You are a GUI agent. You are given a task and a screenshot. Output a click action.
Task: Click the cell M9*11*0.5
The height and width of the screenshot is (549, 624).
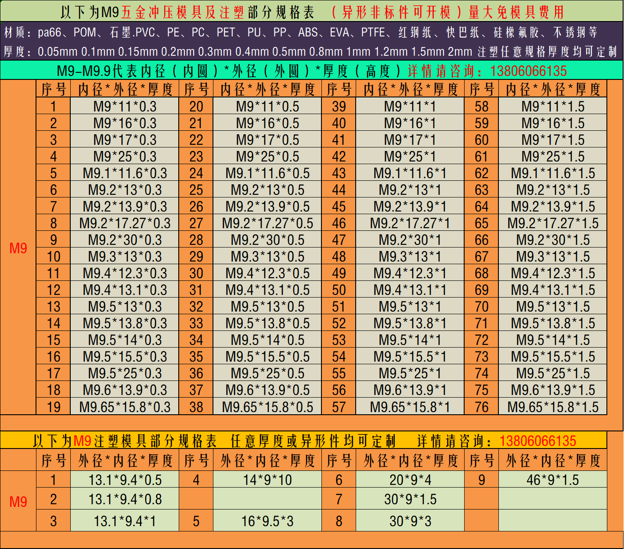click(267, 106)
